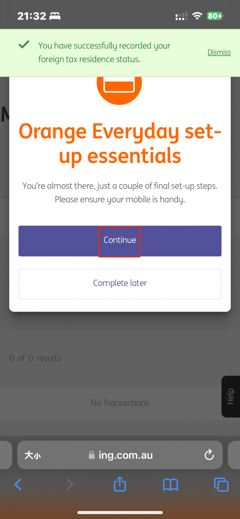The height and width of the screenshot is (519, 240).
Task: Tap the padlock icon in address bar
Action: point(92,455)
